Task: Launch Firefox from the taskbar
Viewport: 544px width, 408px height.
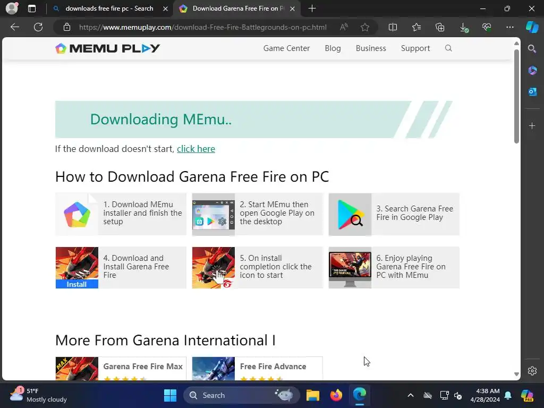Action: (336, 395)
